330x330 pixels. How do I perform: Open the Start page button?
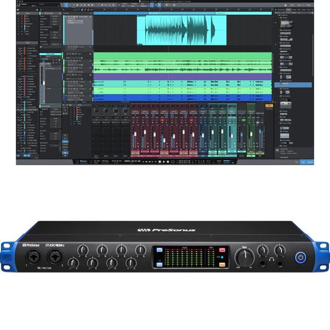pos(292,5)
